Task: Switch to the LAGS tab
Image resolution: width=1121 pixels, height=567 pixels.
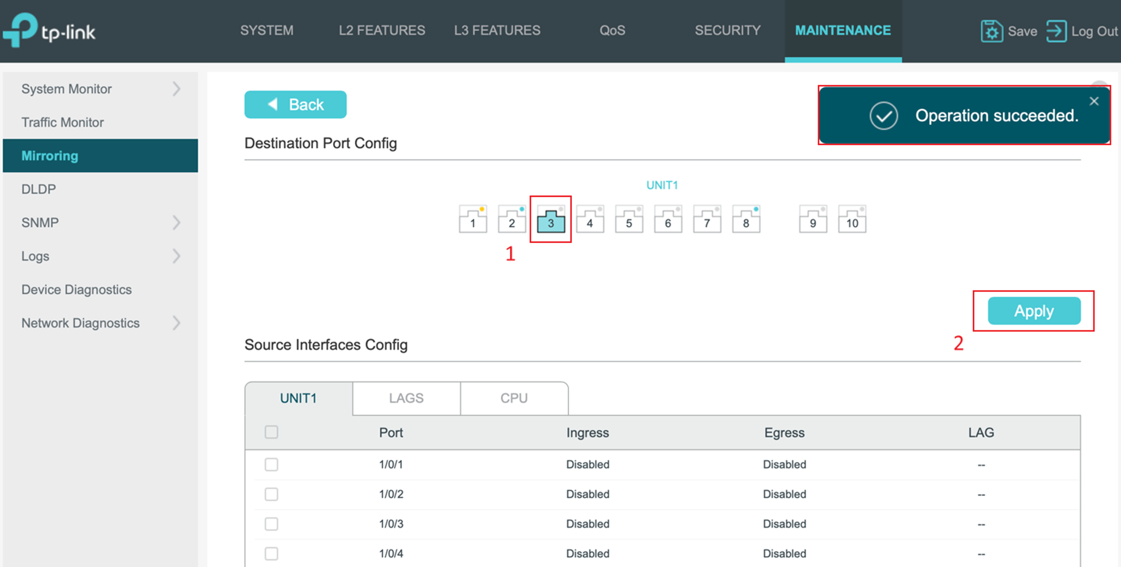Action: point(406,398)
